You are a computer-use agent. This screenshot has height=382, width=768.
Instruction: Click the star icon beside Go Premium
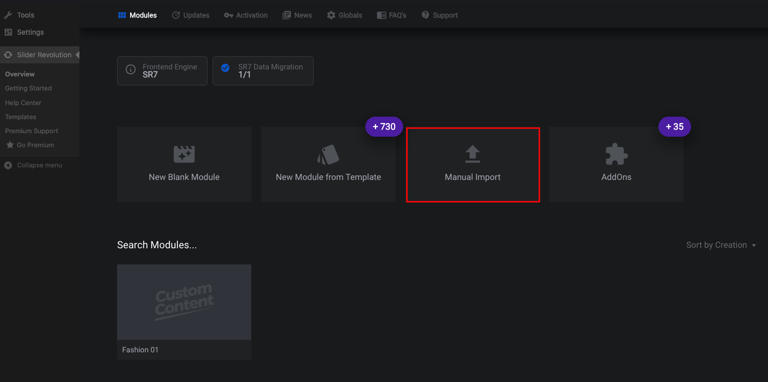pos(10,145)
